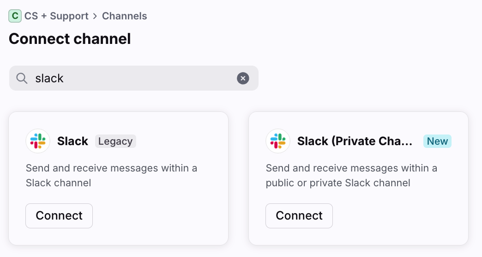Click the Slack logo on Private Channels card

(x=278, y=141)
